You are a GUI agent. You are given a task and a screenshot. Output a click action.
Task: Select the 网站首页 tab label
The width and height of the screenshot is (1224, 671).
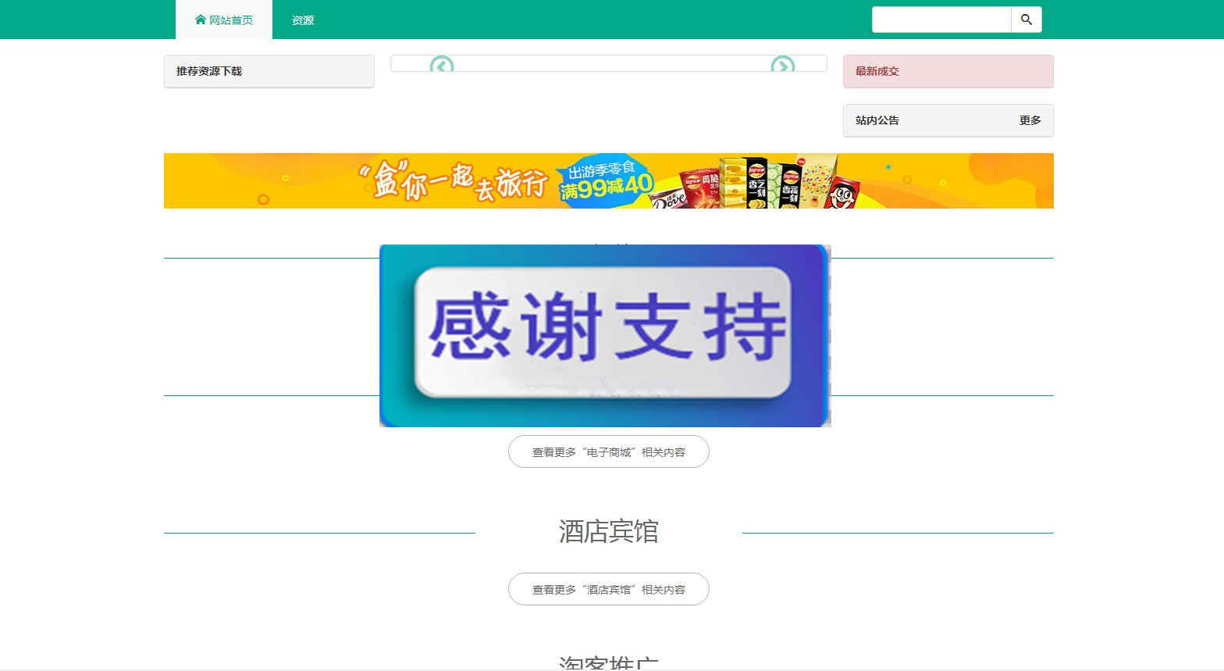pos(231,20)
